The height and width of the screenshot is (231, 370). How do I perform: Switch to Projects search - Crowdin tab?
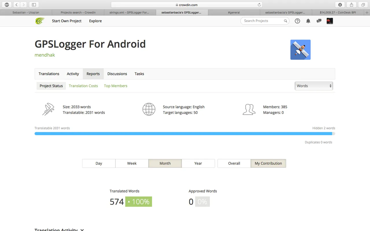(78, 13)
